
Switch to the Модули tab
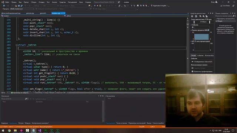27,123
